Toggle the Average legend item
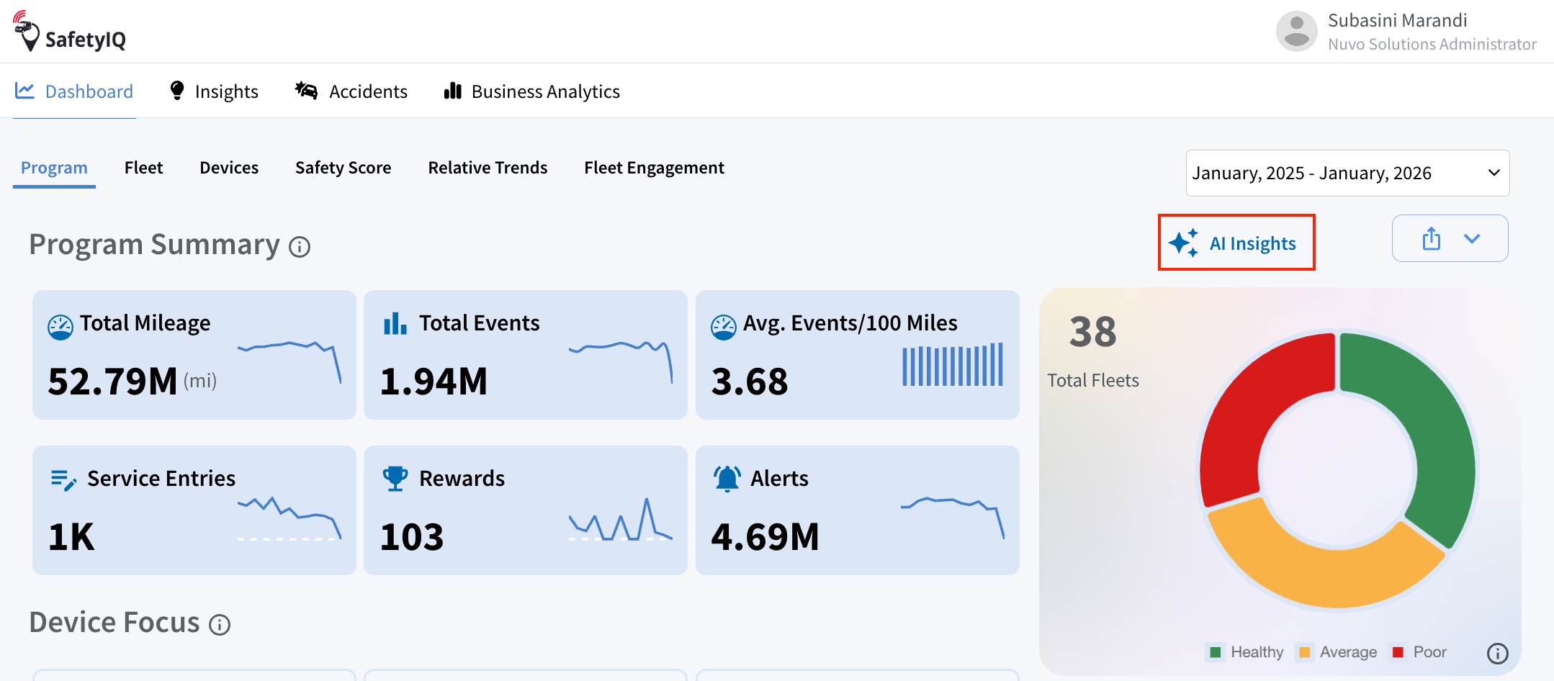Viewport: 1554px width, 681px height. pyautogui.click(x=1338, y=652)
